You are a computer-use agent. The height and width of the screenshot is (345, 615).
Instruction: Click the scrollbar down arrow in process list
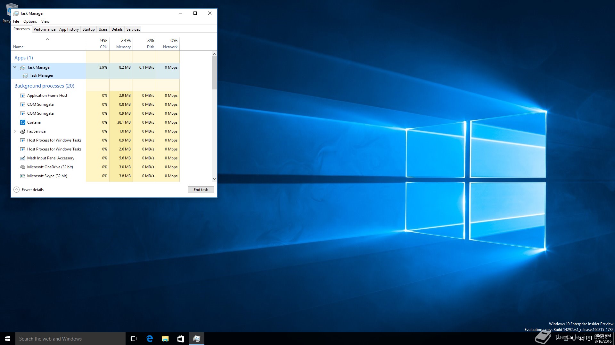click(214, 179)
